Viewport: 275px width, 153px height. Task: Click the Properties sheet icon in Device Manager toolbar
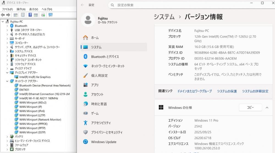click(23, 15)
